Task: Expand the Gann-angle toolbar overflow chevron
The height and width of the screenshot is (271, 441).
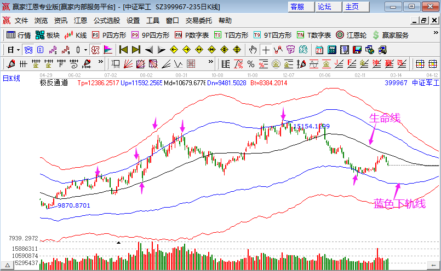Action: (x=211, y=62)
